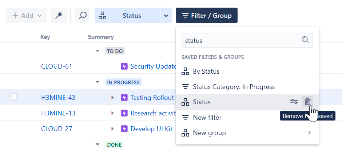Tick the checkbox on the H3MINE-43 row
The height and width of the screenshot is (151, 342).
[13, 97]
